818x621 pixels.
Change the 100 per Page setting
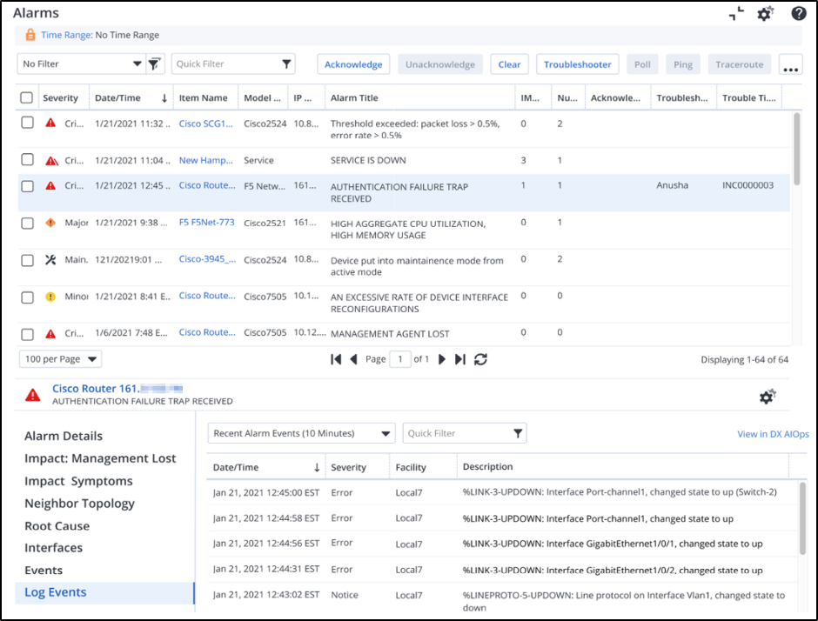click(59, 358)
